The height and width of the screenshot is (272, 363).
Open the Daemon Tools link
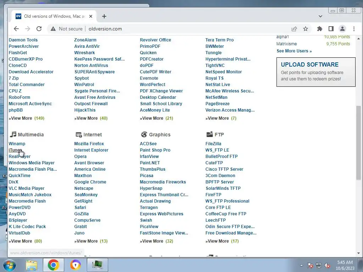coord(23,40)
